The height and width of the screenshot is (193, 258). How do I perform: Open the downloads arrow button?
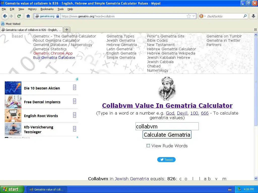(x=253, y=16)
